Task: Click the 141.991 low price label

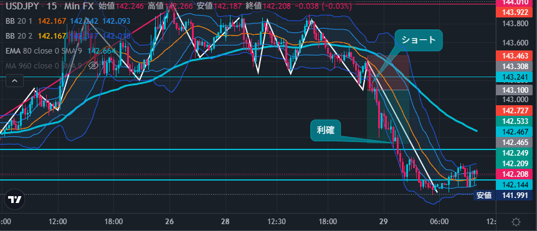Action: point(515,196)
